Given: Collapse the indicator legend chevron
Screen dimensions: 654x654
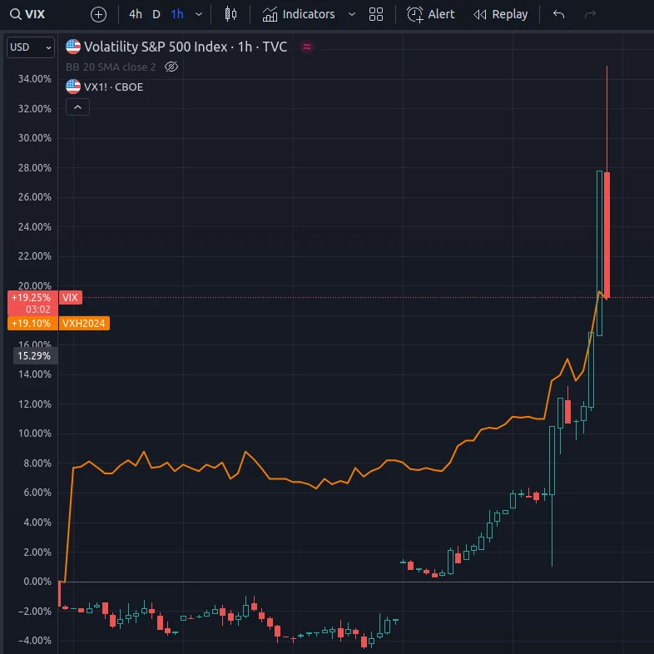Looking at the screenshot, I should point(77,107).
